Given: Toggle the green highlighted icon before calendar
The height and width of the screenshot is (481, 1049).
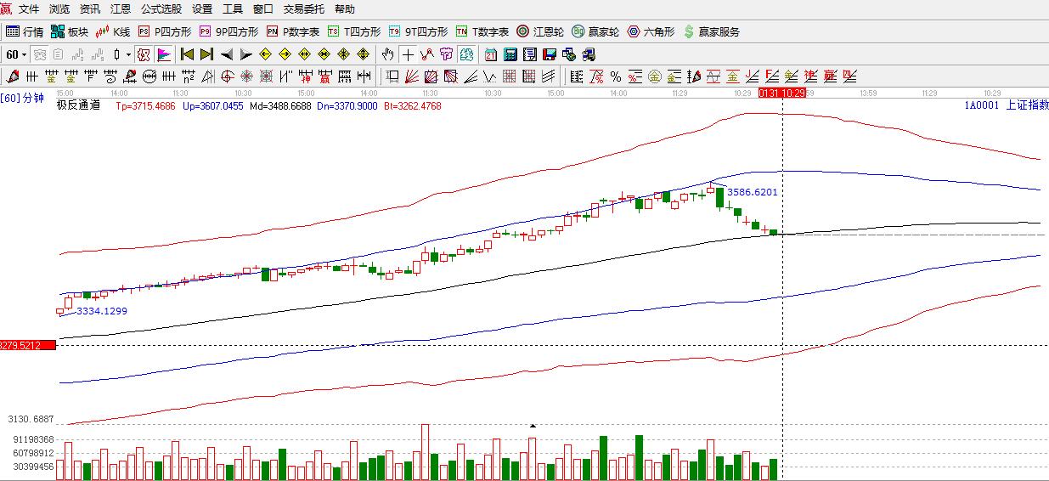Looking at the screenshot, I should pos(466,54).
